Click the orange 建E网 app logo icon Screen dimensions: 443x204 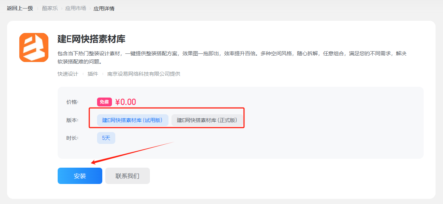click(34, 47)
